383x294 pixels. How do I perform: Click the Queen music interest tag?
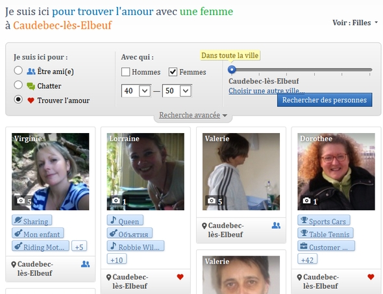click(125, 221)
